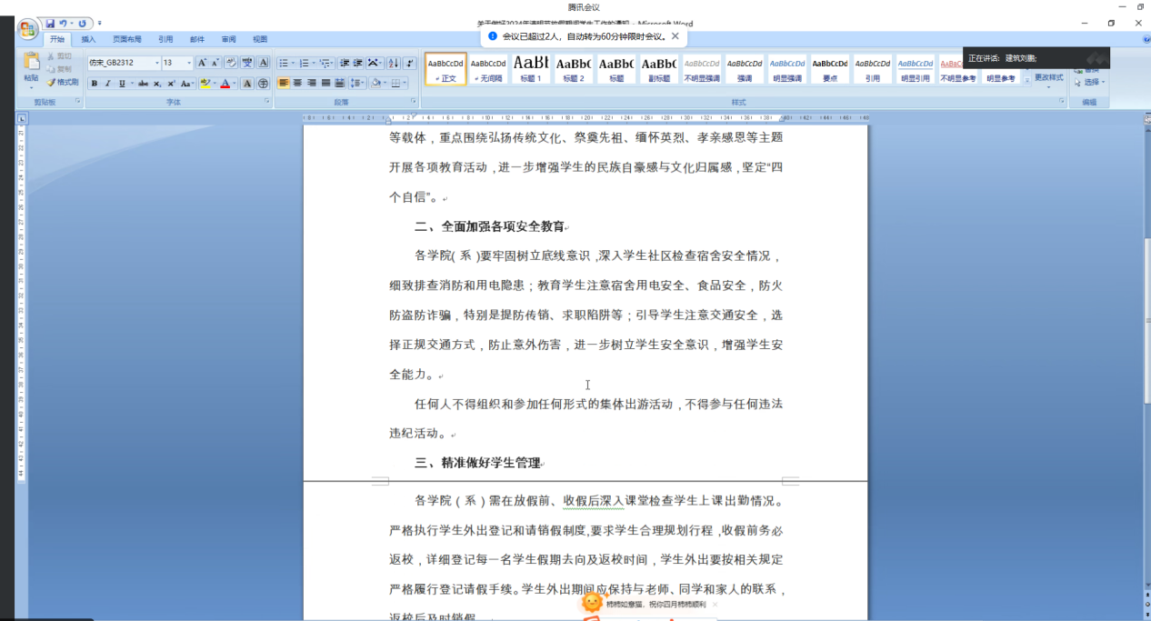Click the red font color swatch

[x=224, y=84]
